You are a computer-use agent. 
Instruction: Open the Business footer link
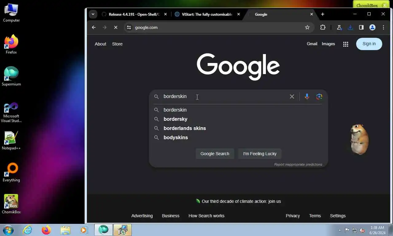tap(171, 216)
